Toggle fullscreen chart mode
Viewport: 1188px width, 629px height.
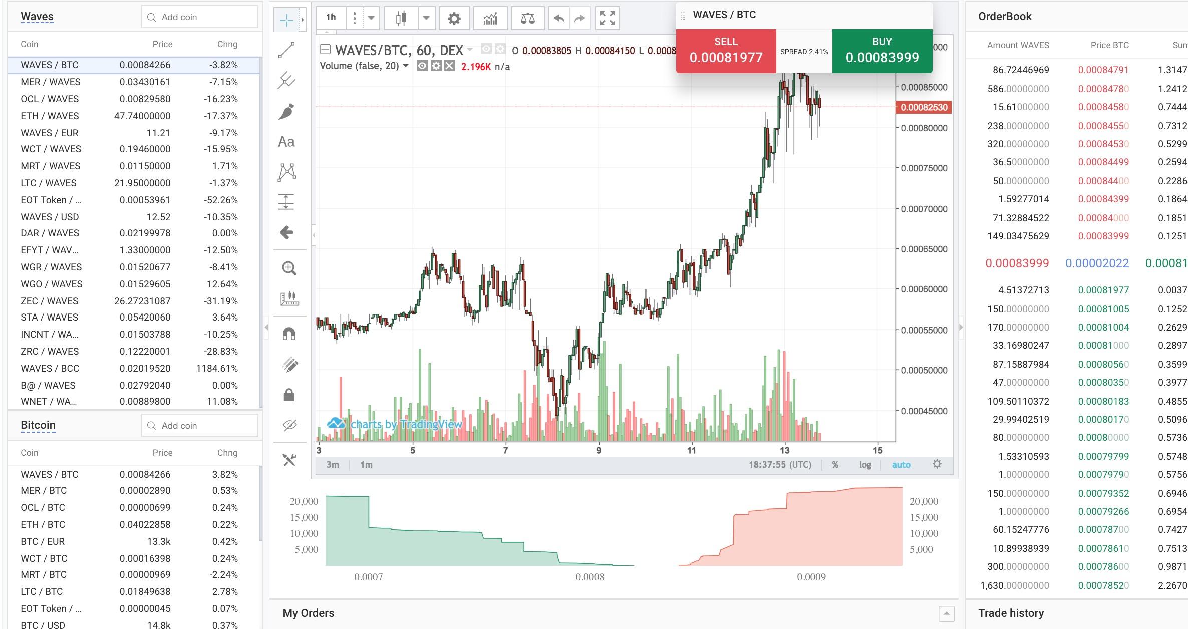pos(608,19)
